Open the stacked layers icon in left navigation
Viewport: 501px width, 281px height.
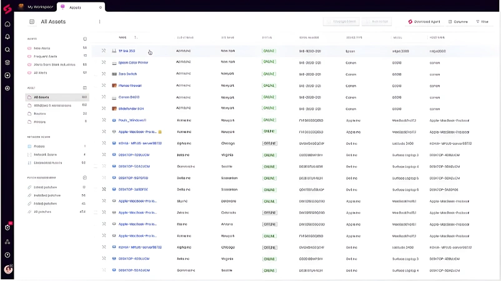pos(7,62)
